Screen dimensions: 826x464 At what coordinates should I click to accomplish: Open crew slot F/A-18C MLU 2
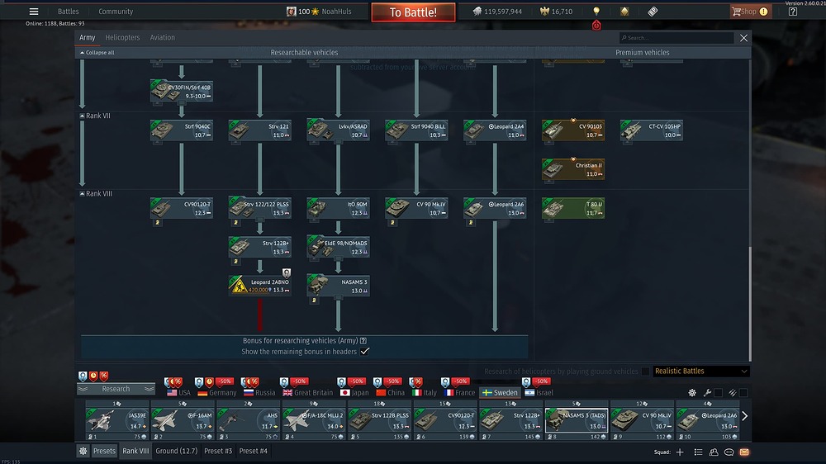click(314, 419)
